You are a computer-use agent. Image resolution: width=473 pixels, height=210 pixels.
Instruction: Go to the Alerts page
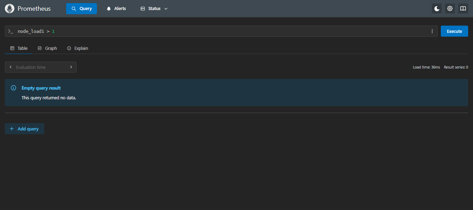coord(116,9)
